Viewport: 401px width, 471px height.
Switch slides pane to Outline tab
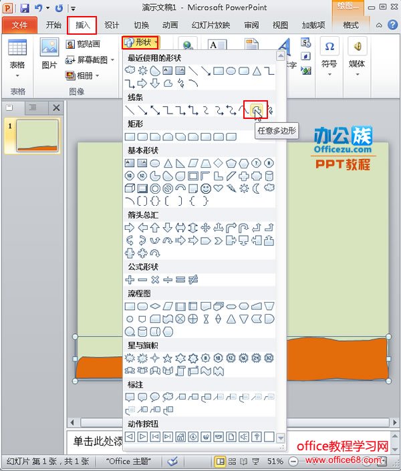(x=33, y=108)
